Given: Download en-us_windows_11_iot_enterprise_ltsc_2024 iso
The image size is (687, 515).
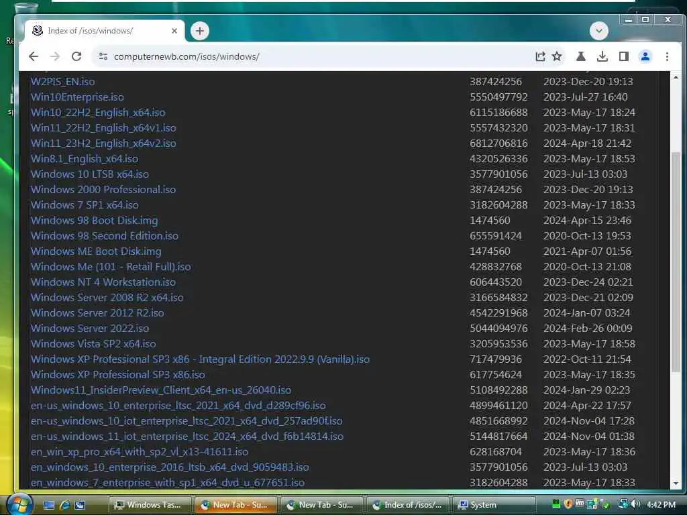Looking at the screenshot, I should [x=187, y=436].
